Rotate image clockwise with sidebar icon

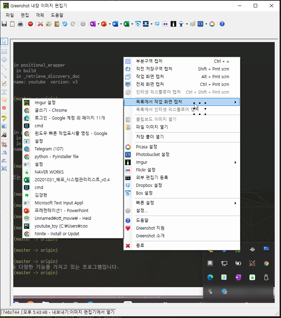click(x=4, y=153)
